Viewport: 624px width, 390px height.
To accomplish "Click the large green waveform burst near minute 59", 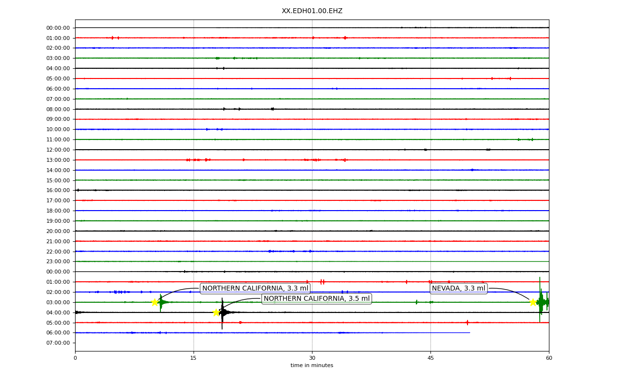I will tap(542, 301).
